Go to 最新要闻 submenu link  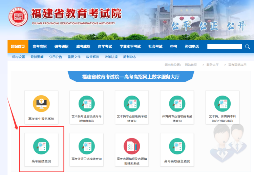(x=37, y=57)
